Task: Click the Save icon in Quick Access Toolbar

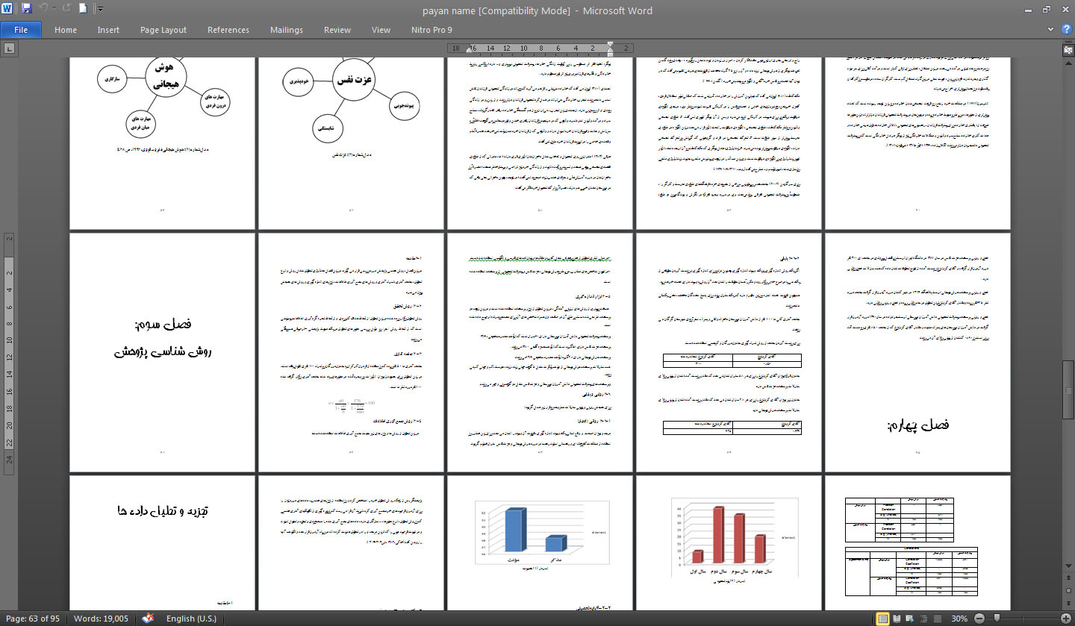Action: (x=27, y=9)
